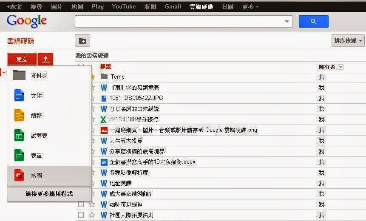
Task: Click the 雲端硬碟 heading in red
Action: [20, 41]
